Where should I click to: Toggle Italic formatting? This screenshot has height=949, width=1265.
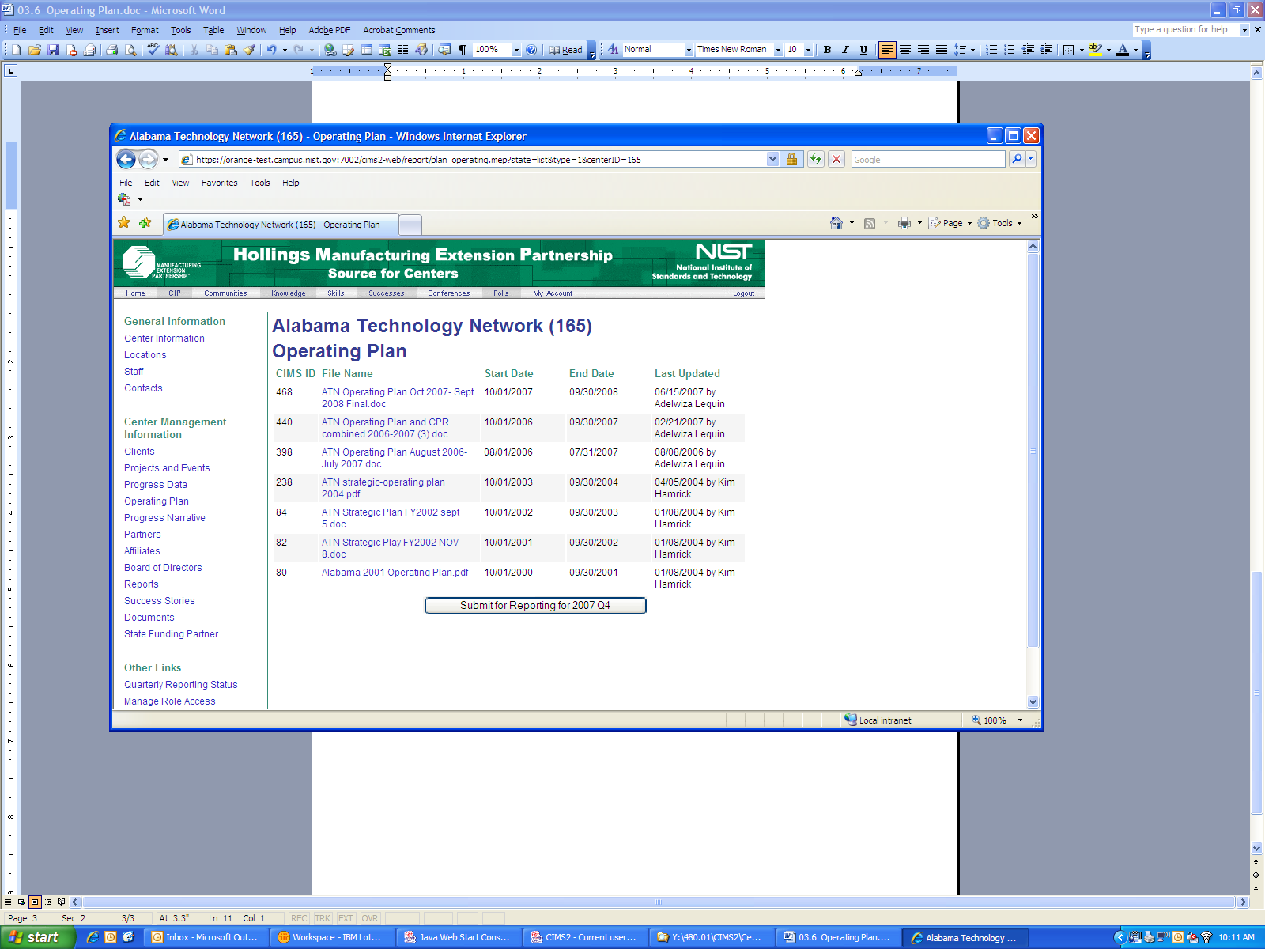click(x=845, y=50)
